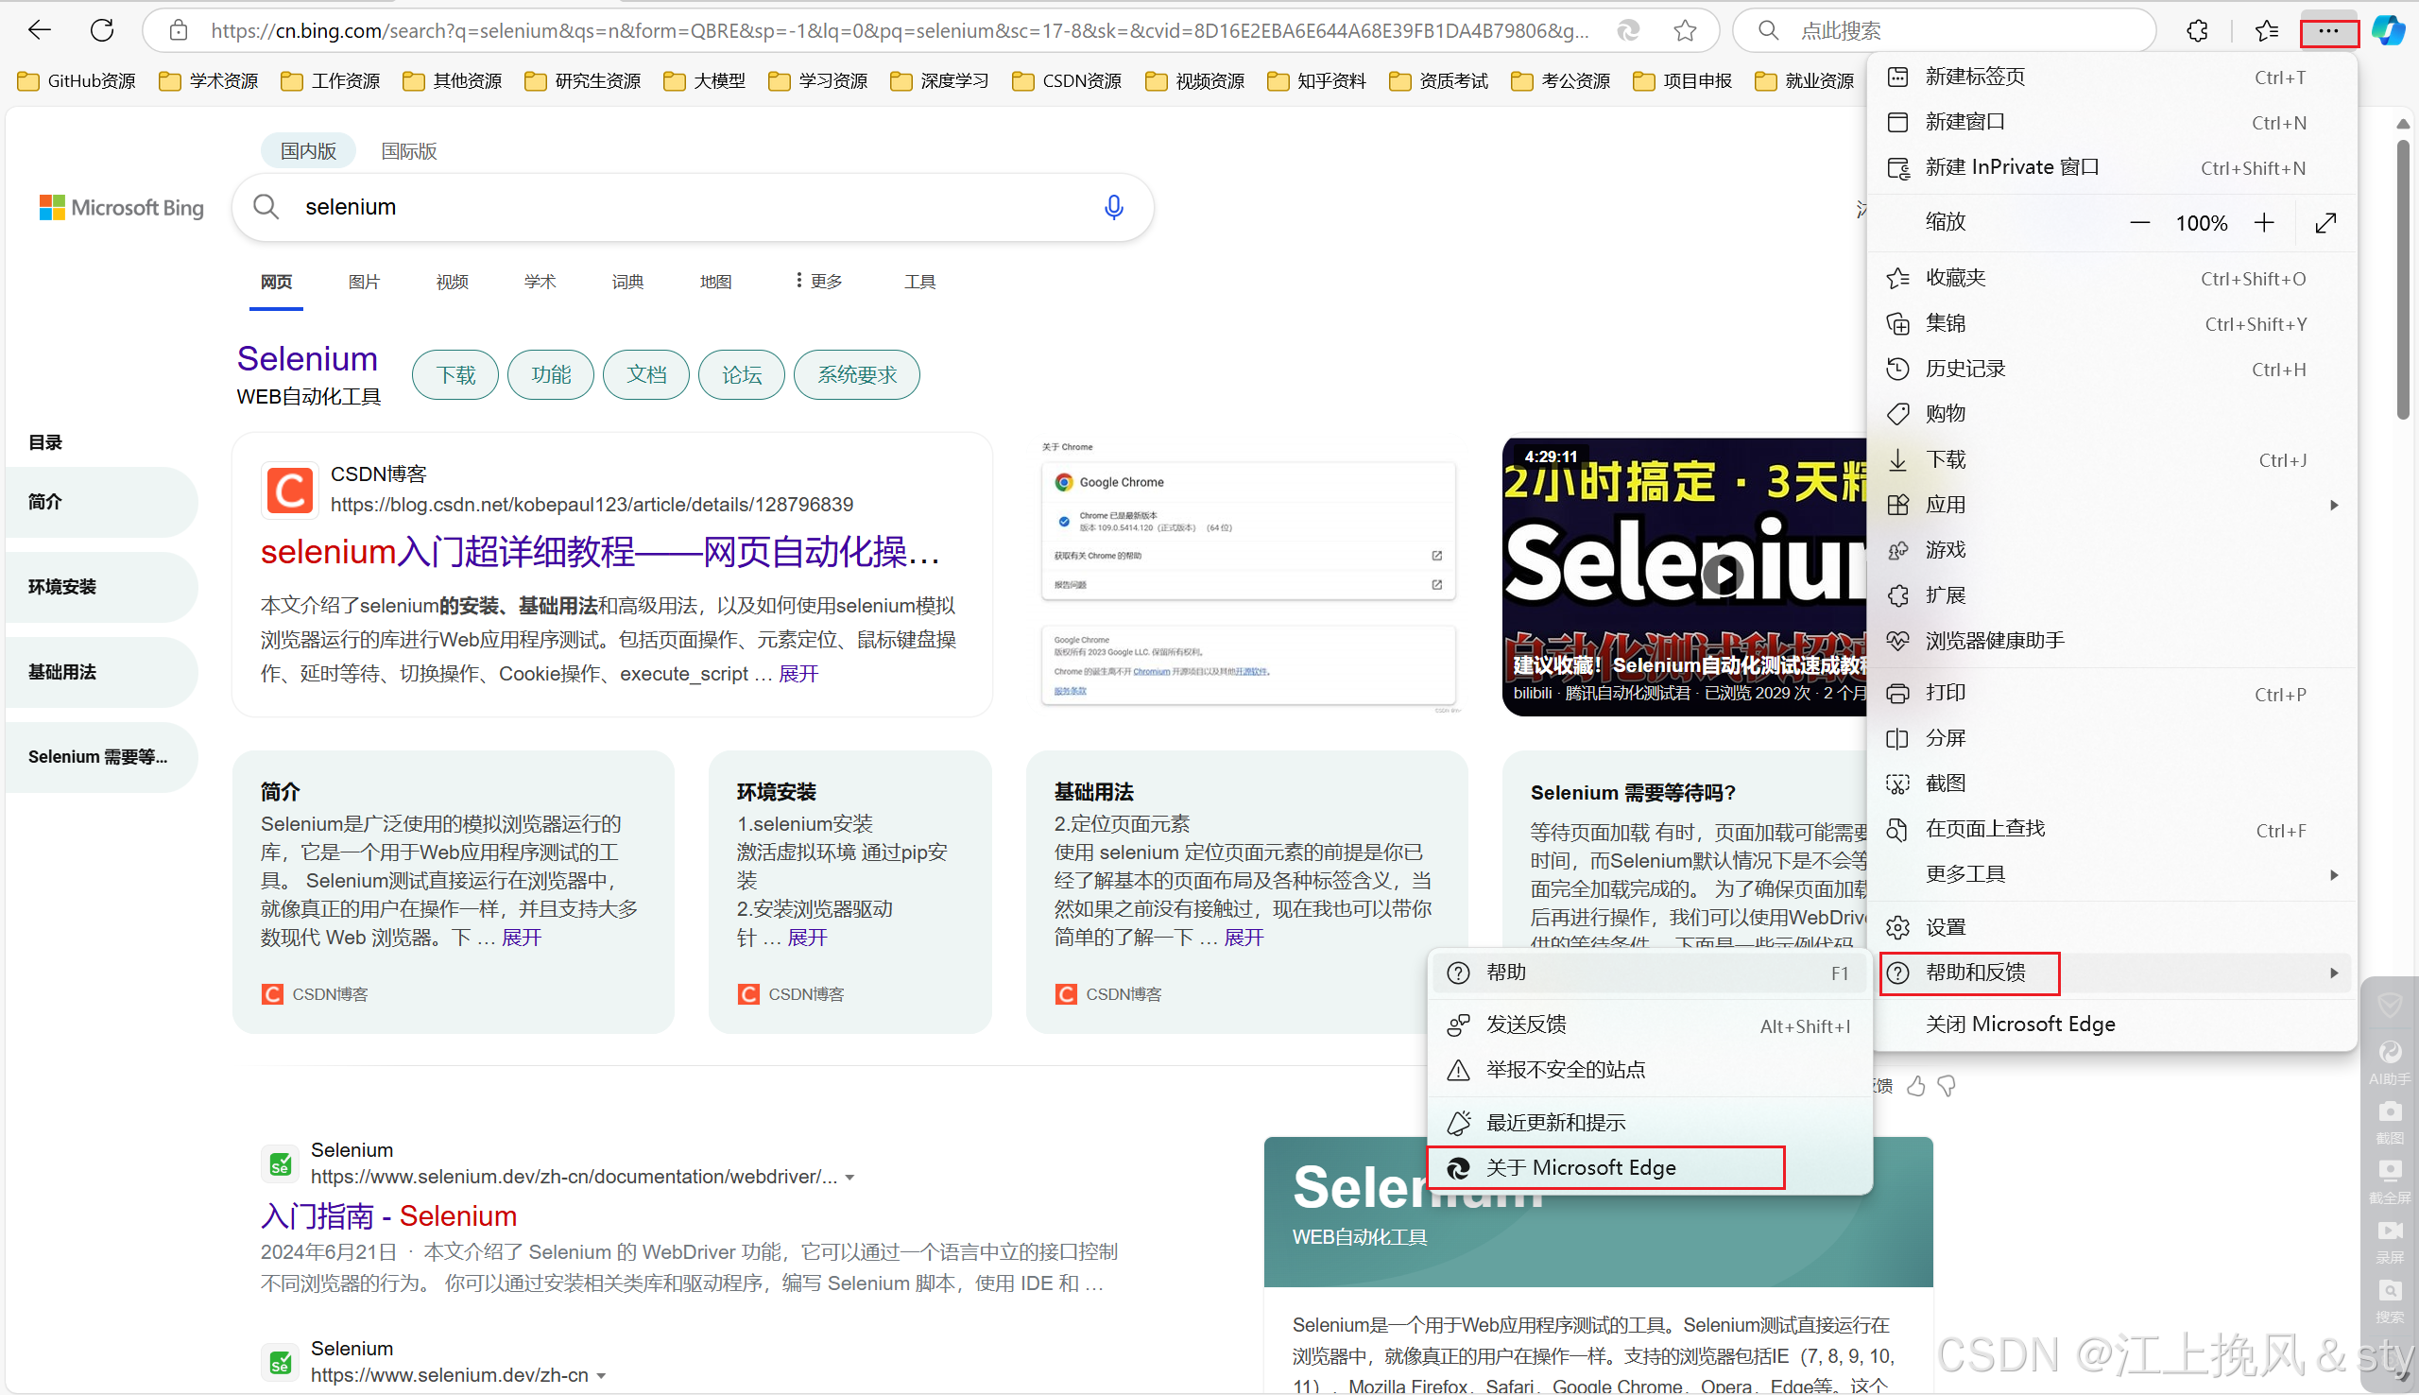
Task: Choose 打印 in menu
Action: coord(2112,694)
